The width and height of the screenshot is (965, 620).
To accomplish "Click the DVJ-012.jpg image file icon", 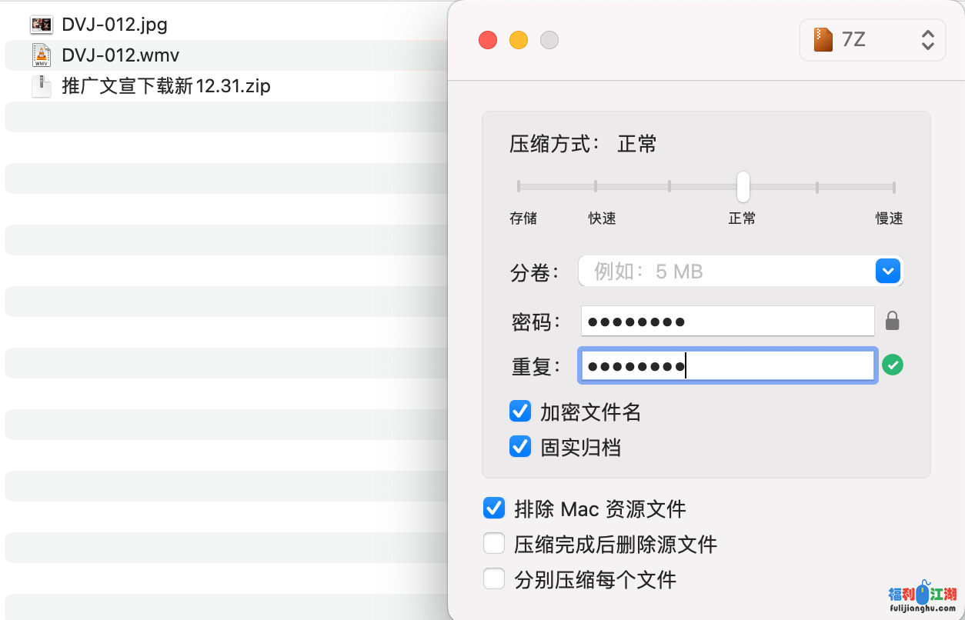I will tap(41, 25).
